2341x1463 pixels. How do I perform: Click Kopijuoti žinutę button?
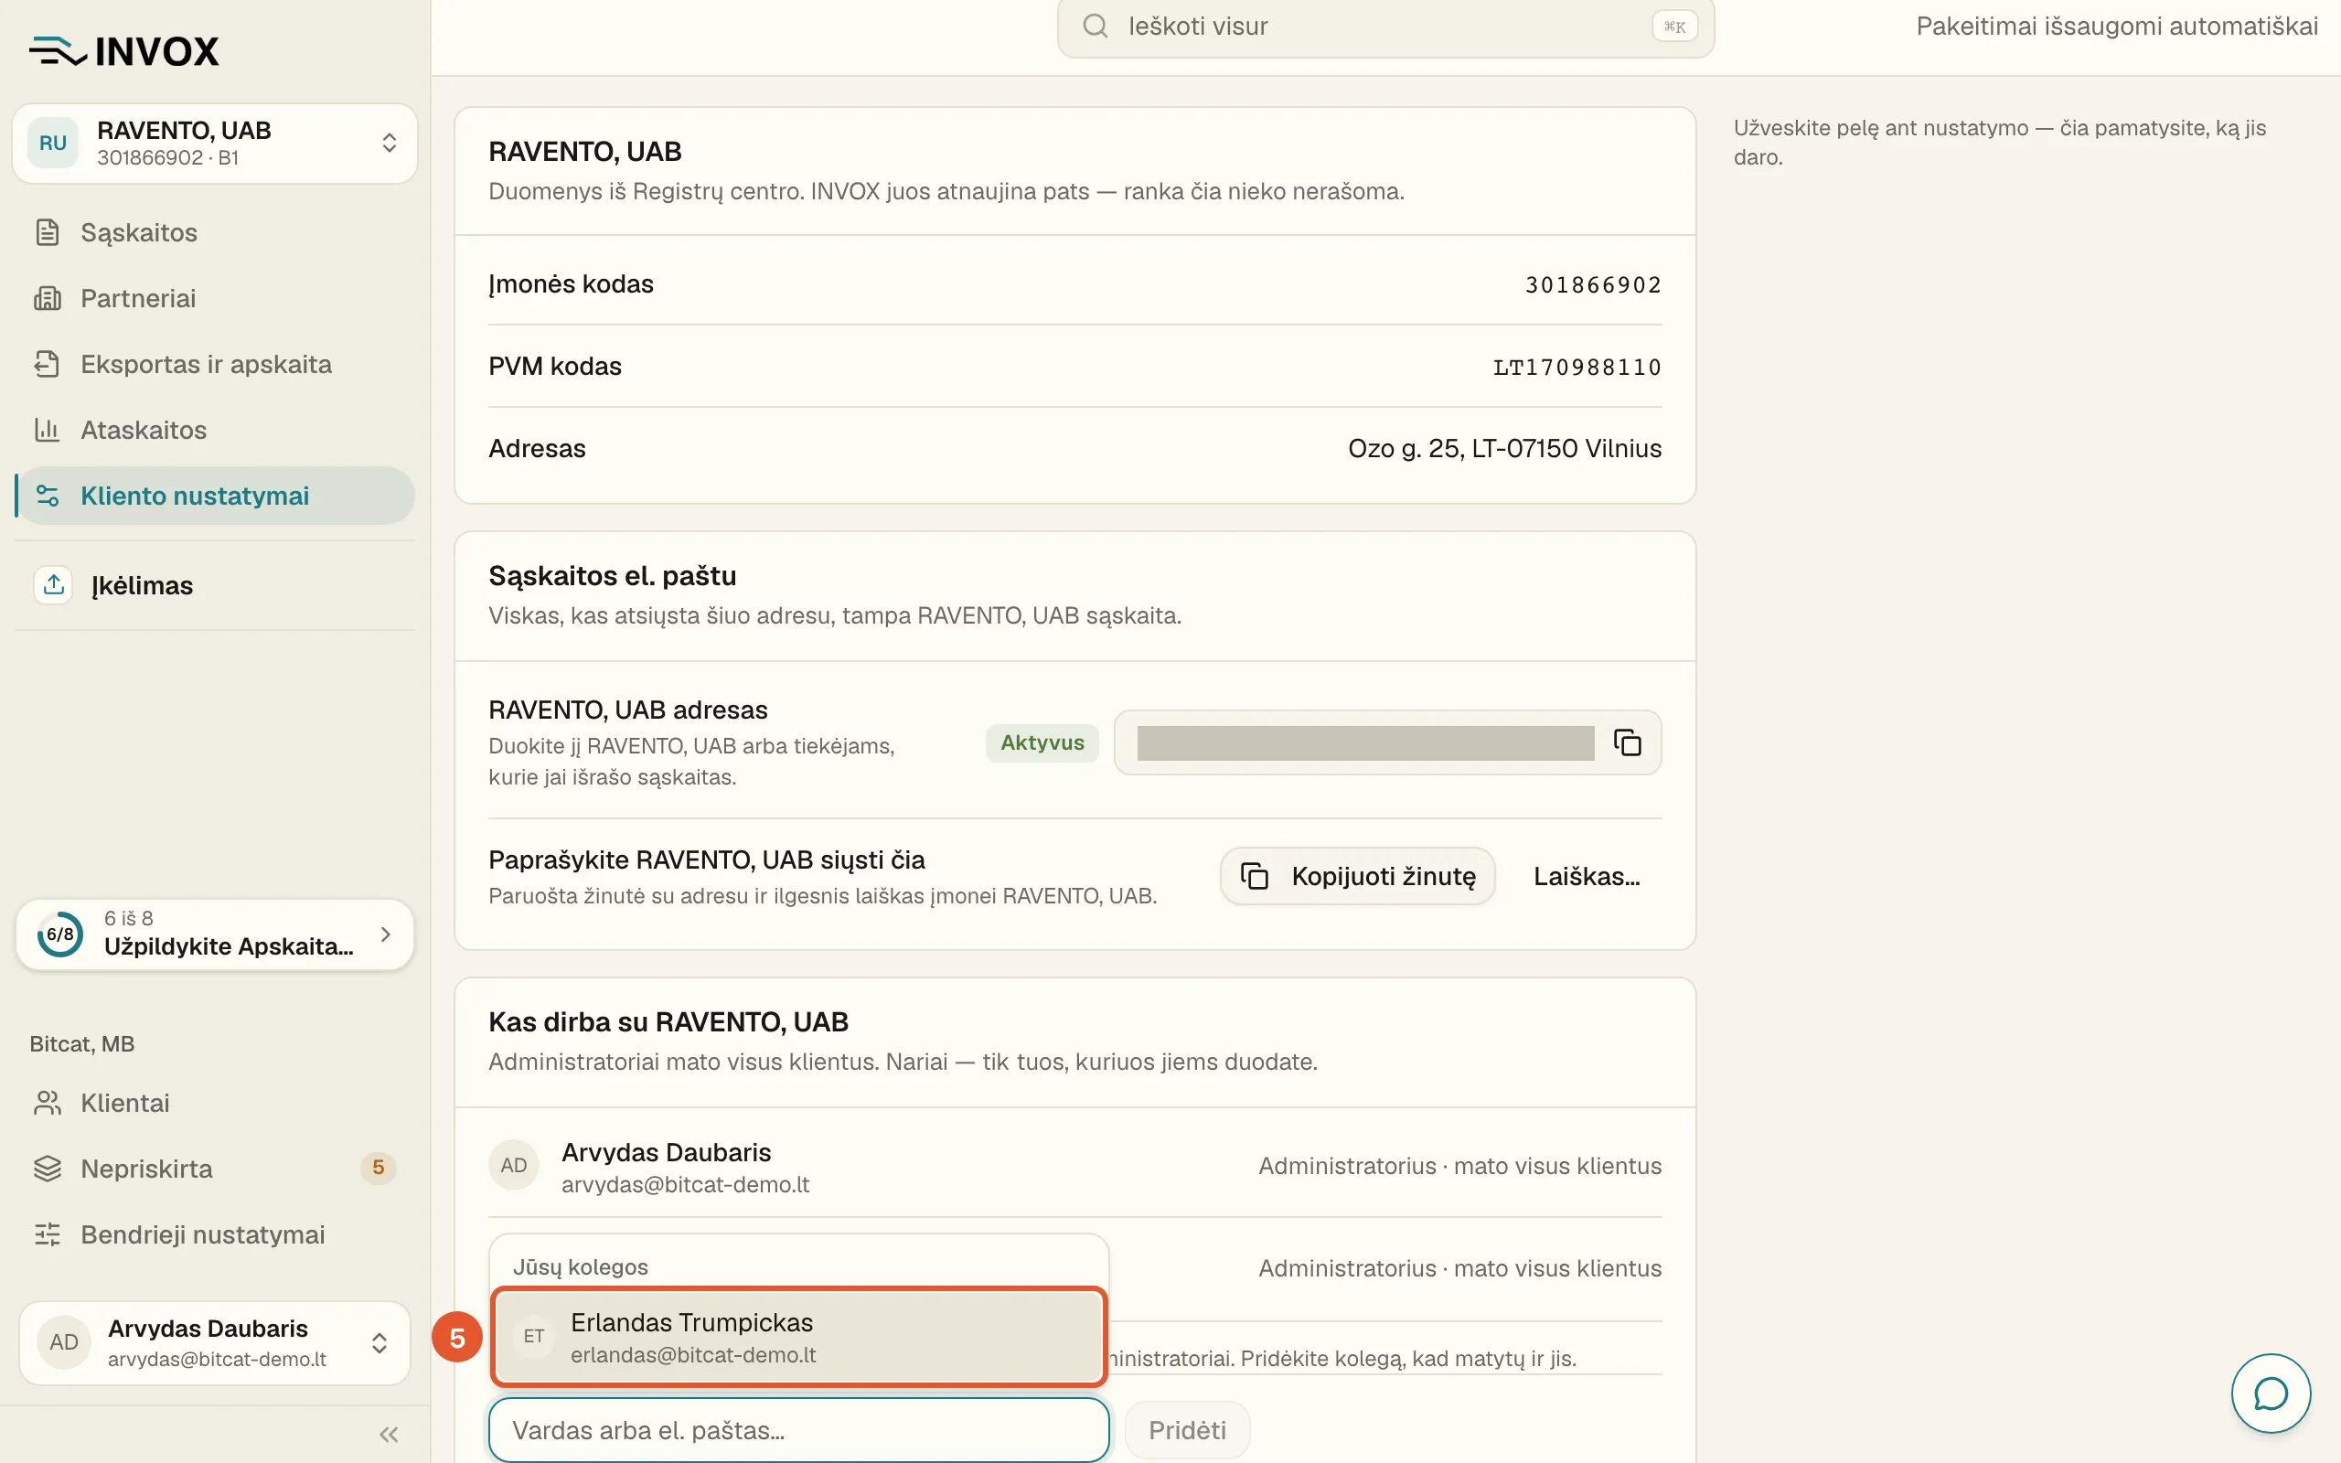point(1357,876)
